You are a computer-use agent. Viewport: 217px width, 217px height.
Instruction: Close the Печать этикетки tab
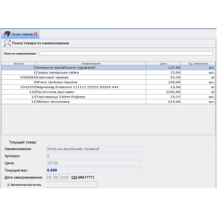[x=35, y=34]
